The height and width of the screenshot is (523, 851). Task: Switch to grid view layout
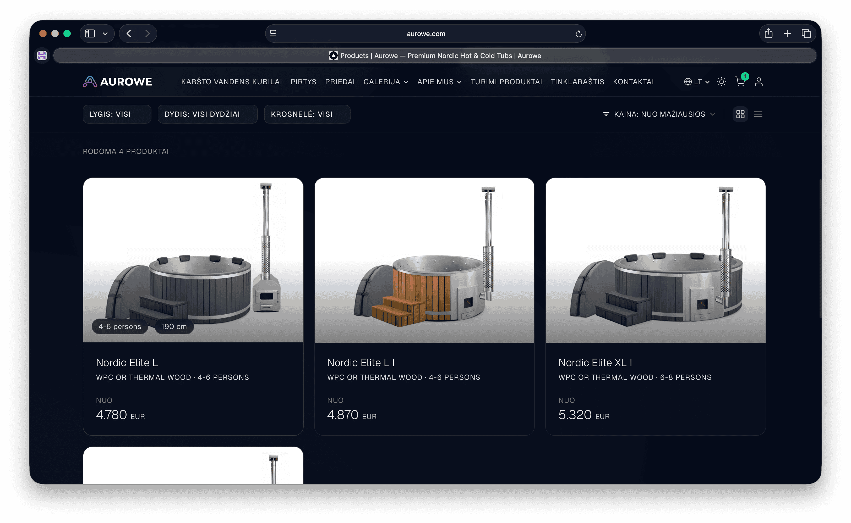tap(740, 114)
